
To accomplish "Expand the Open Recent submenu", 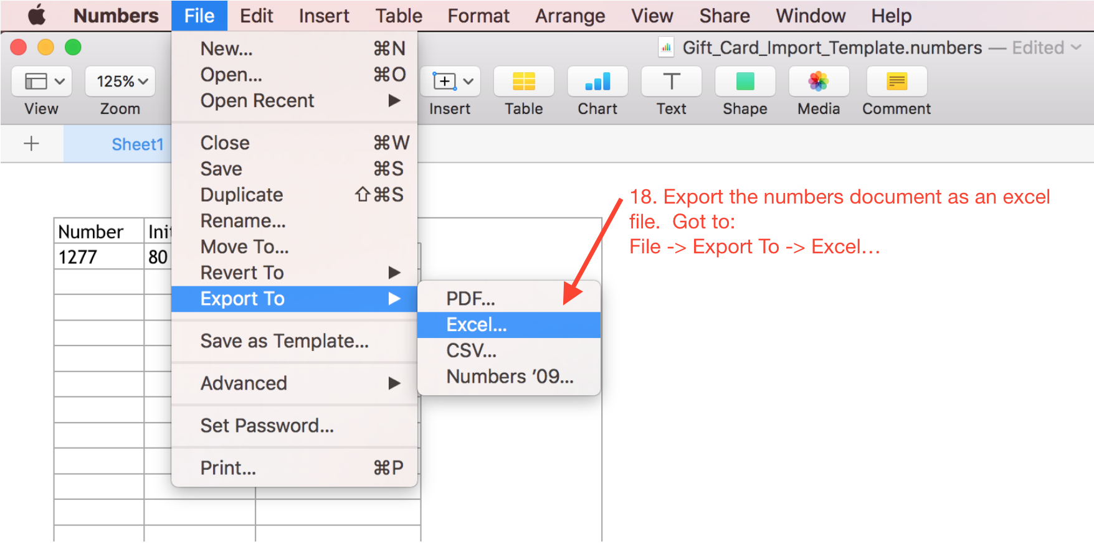I will tap(294, 100).
